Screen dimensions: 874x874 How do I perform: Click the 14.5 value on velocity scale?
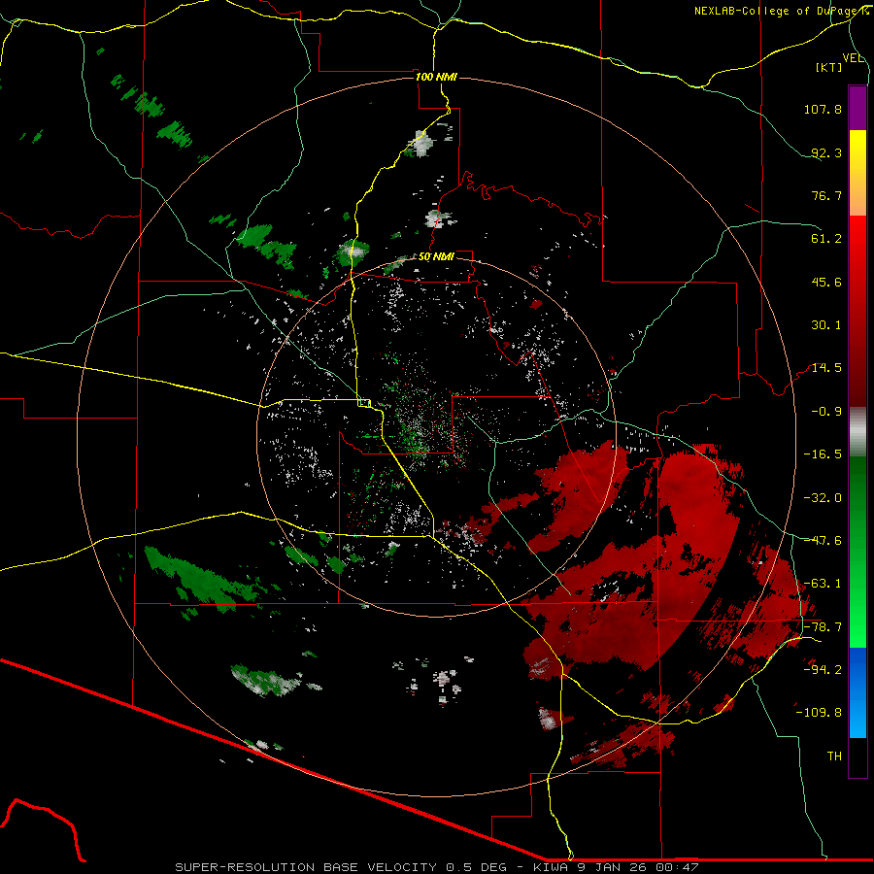pos(826,368)
